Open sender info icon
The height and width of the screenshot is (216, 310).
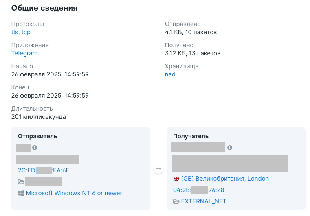point(35,148)
